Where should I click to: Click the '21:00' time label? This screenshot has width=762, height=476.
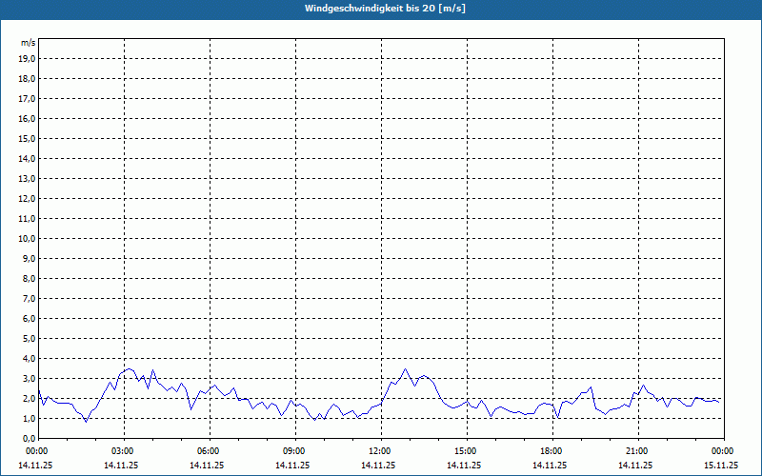pos(638,451)
